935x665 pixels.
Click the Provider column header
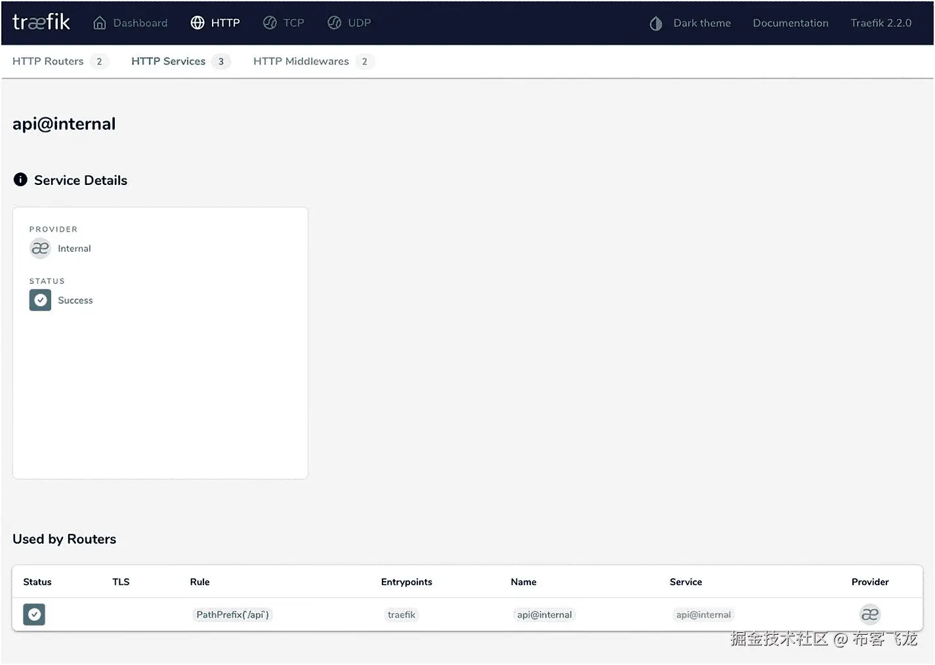pyautogui.click(x=870, y=582)
